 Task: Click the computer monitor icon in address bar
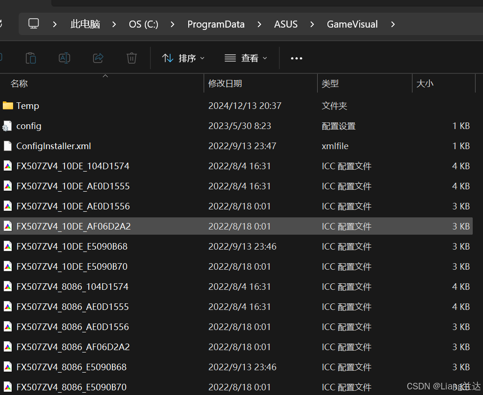[34, 24]
